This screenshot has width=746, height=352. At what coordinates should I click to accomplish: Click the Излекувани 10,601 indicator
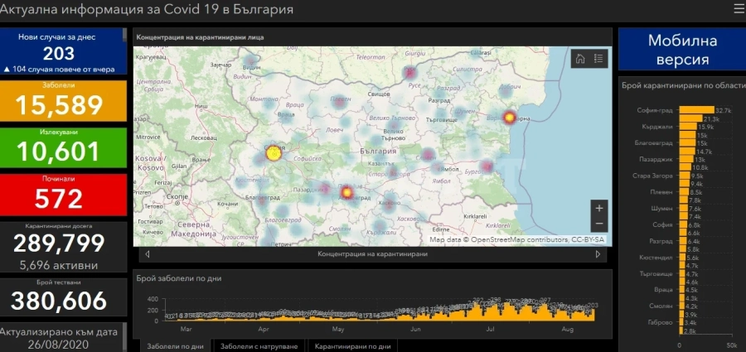[x=63, y=147]
